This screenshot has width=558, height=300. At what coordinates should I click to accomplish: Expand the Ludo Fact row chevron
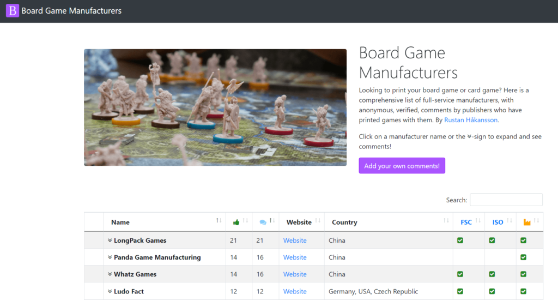[x=110, y=291]
